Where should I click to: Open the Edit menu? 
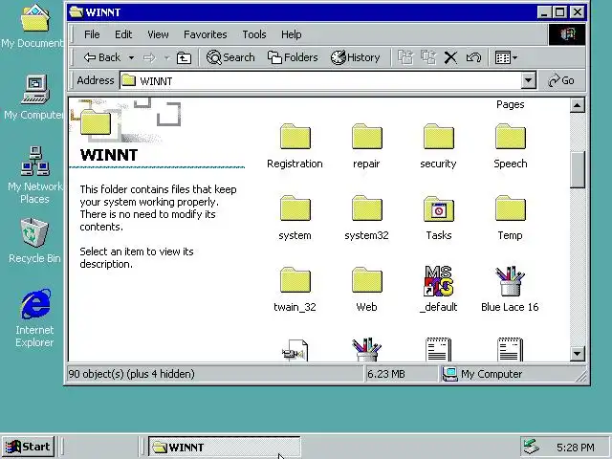tap(123, 34)
